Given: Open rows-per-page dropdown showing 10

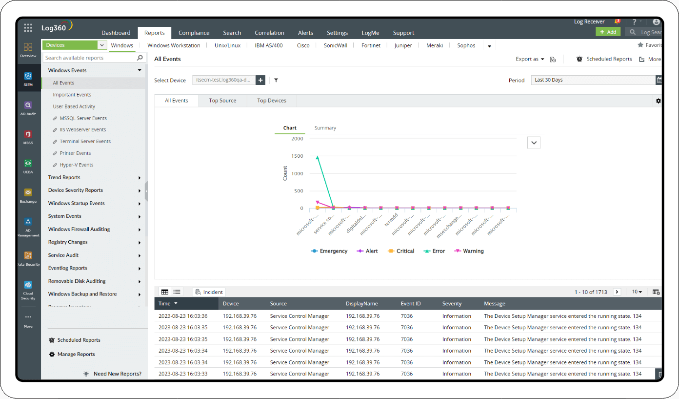Looking at the screenshot, I should pyautogui.click(x=637, y=292).
